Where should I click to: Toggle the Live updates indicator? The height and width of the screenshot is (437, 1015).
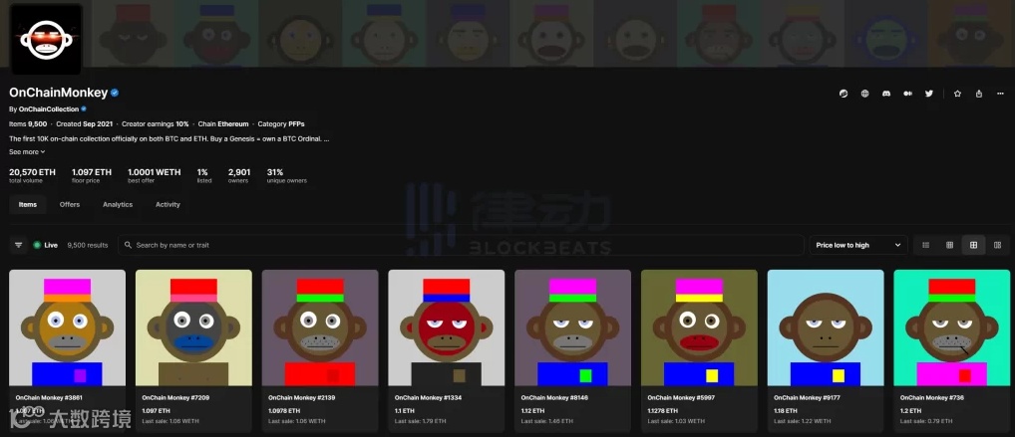(45, 245)
